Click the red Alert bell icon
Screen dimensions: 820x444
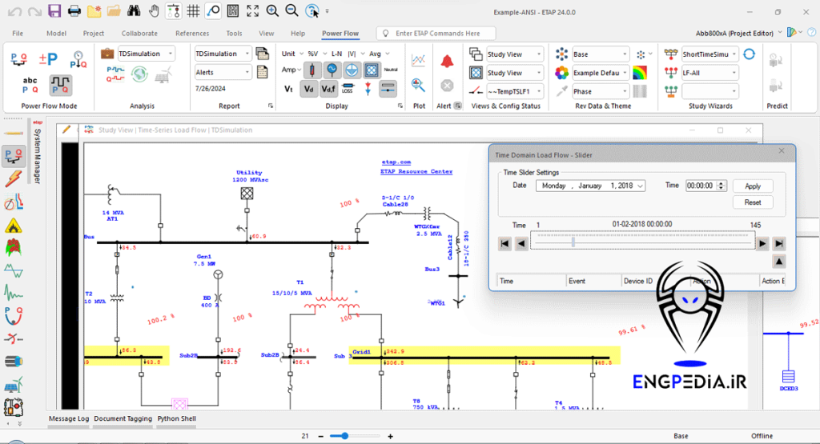coord(447,61)
